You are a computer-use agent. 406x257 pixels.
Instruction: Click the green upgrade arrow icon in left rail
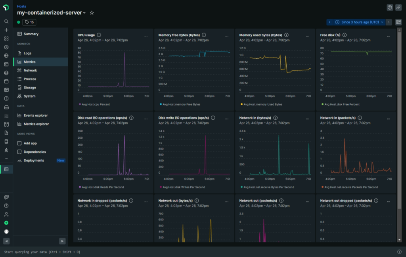click(6, 223)
